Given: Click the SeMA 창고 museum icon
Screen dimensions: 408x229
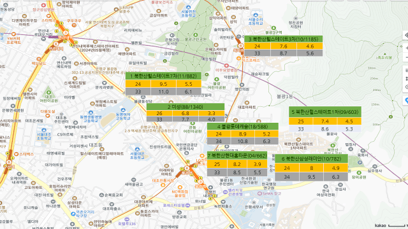Looking at the screenshot, I should [x=259, y=193].
